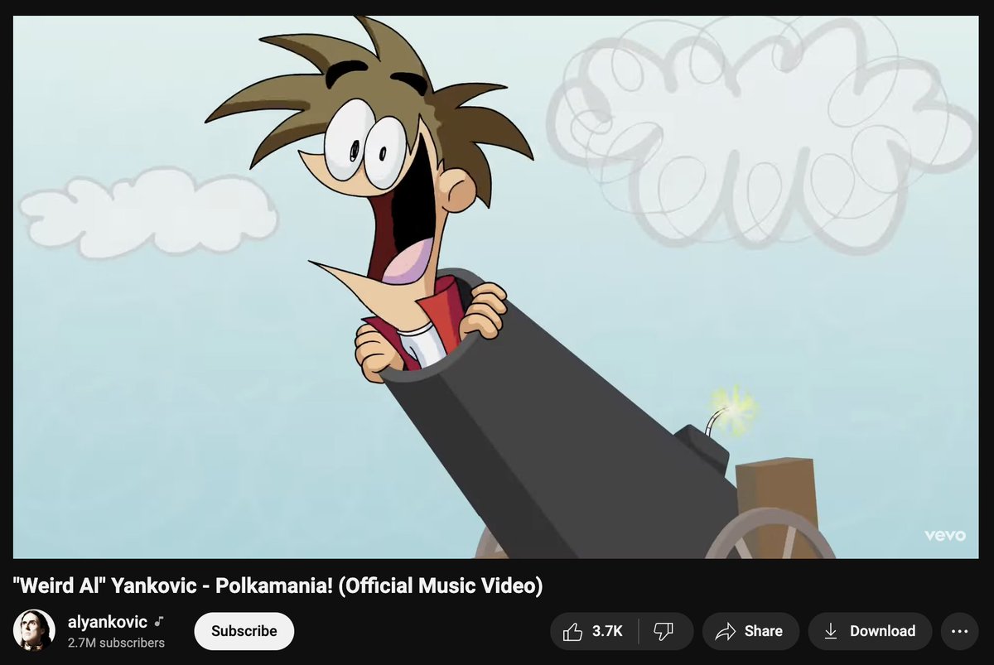Viewport: 994px width, 665px height.
Task: Download the video
Action: pos(870,631)
